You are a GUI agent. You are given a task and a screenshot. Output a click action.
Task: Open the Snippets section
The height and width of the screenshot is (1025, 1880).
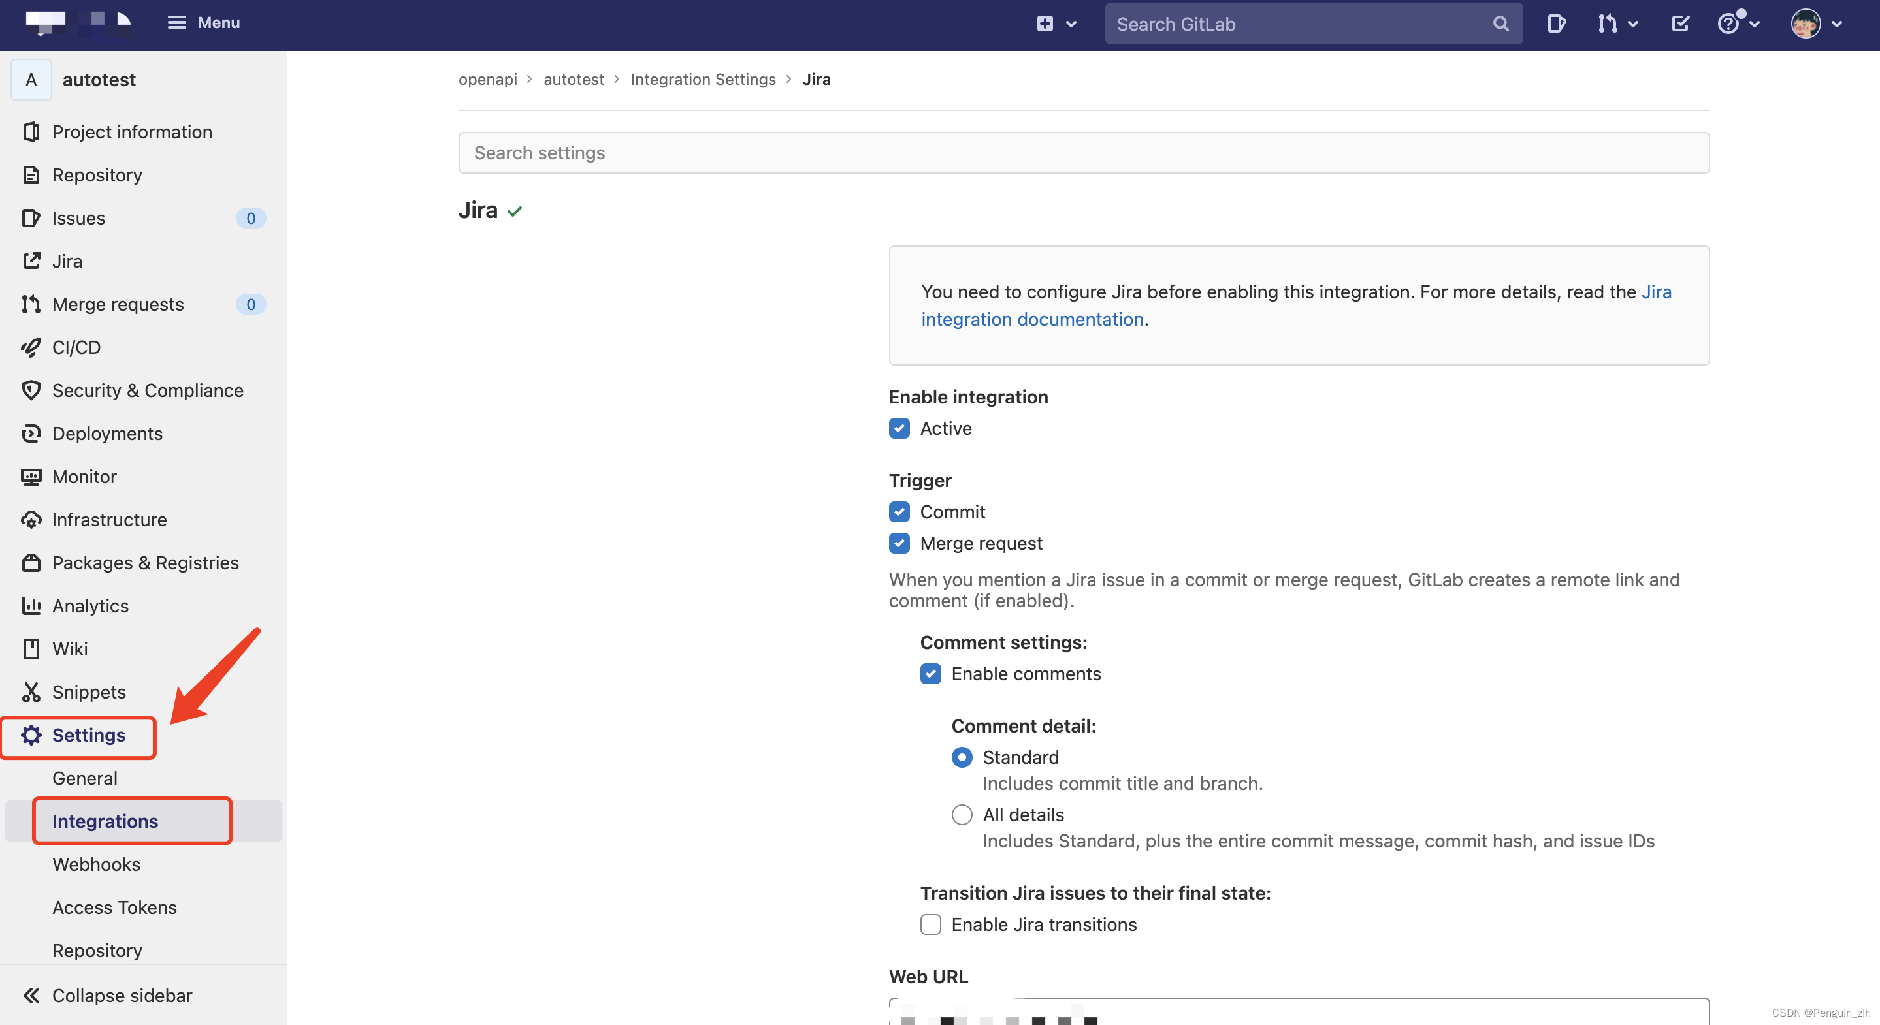click(x=88, y=691)
